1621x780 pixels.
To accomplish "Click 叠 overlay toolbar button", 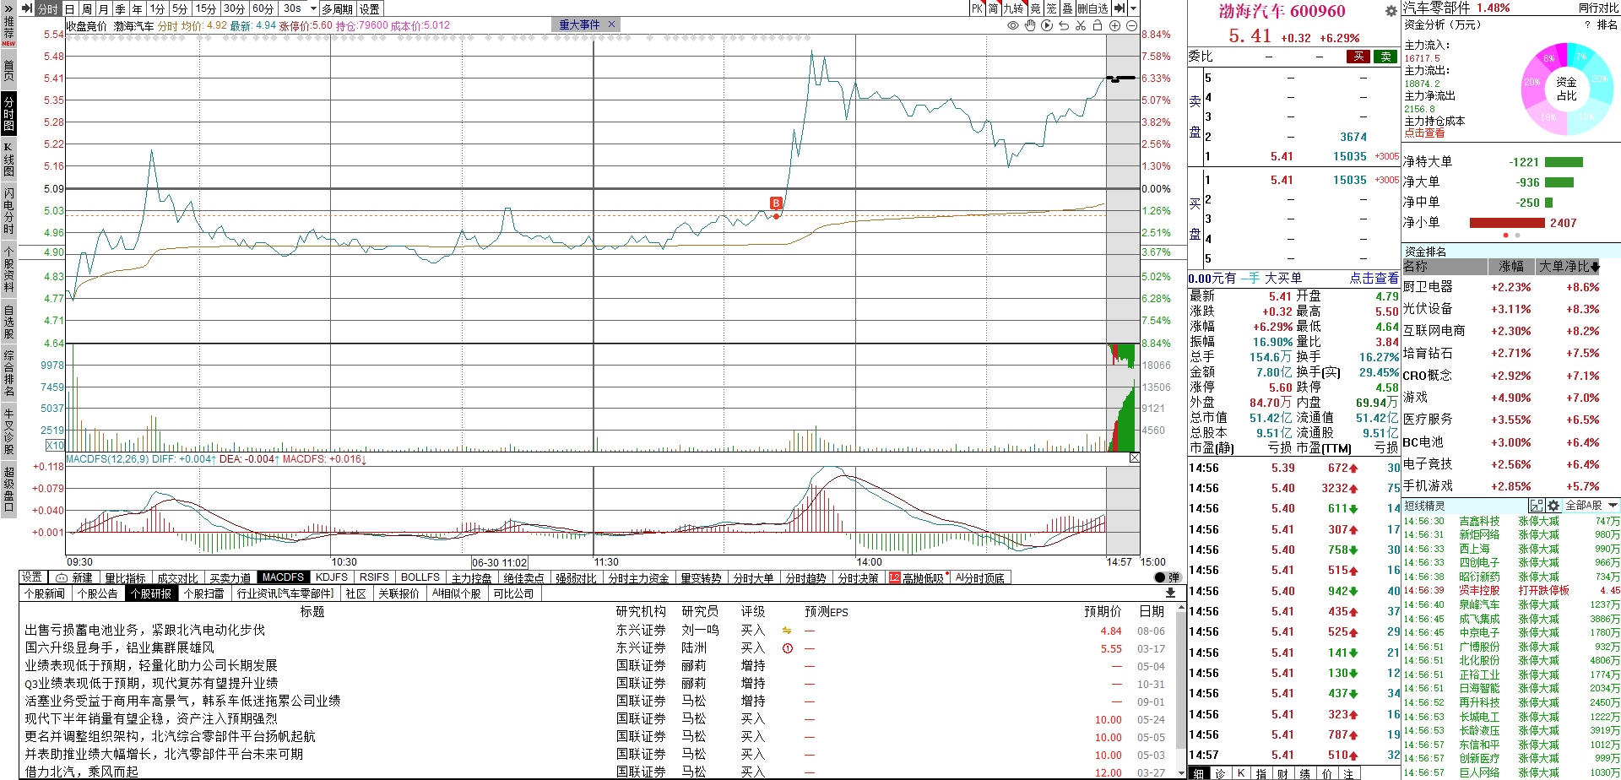I will click(x=1067, y=8).
